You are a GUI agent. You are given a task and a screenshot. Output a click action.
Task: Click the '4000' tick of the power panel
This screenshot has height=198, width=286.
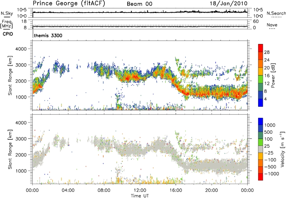(x=21, y=49)
